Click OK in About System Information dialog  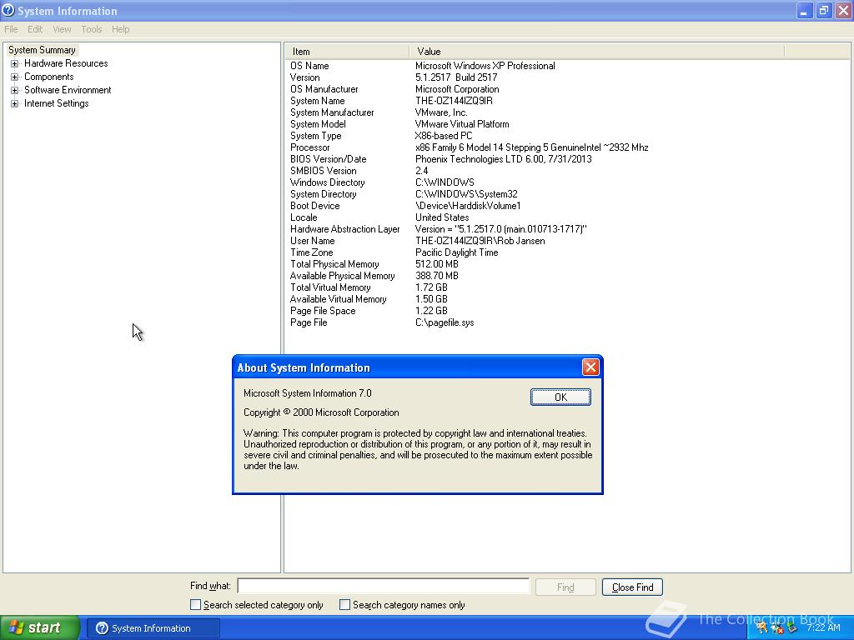coord(560,397)
